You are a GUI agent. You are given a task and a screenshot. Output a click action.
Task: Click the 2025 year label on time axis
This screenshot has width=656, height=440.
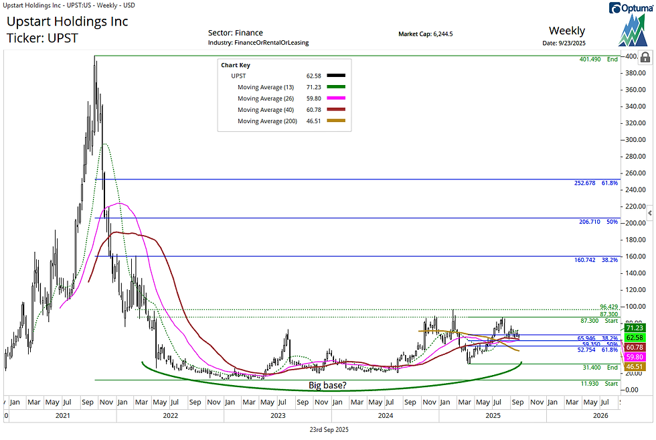[x=493, y=415]
